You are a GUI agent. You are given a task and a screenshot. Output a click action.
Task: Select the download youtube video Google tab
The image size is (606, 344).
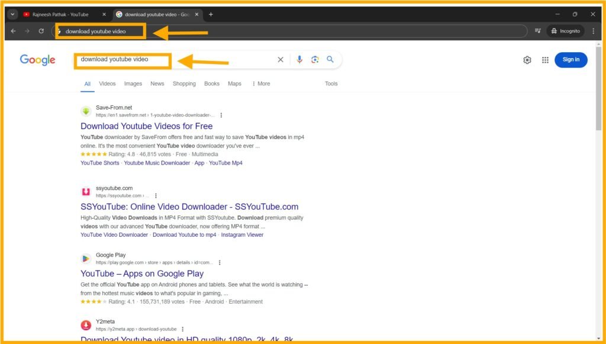(156, 14)
